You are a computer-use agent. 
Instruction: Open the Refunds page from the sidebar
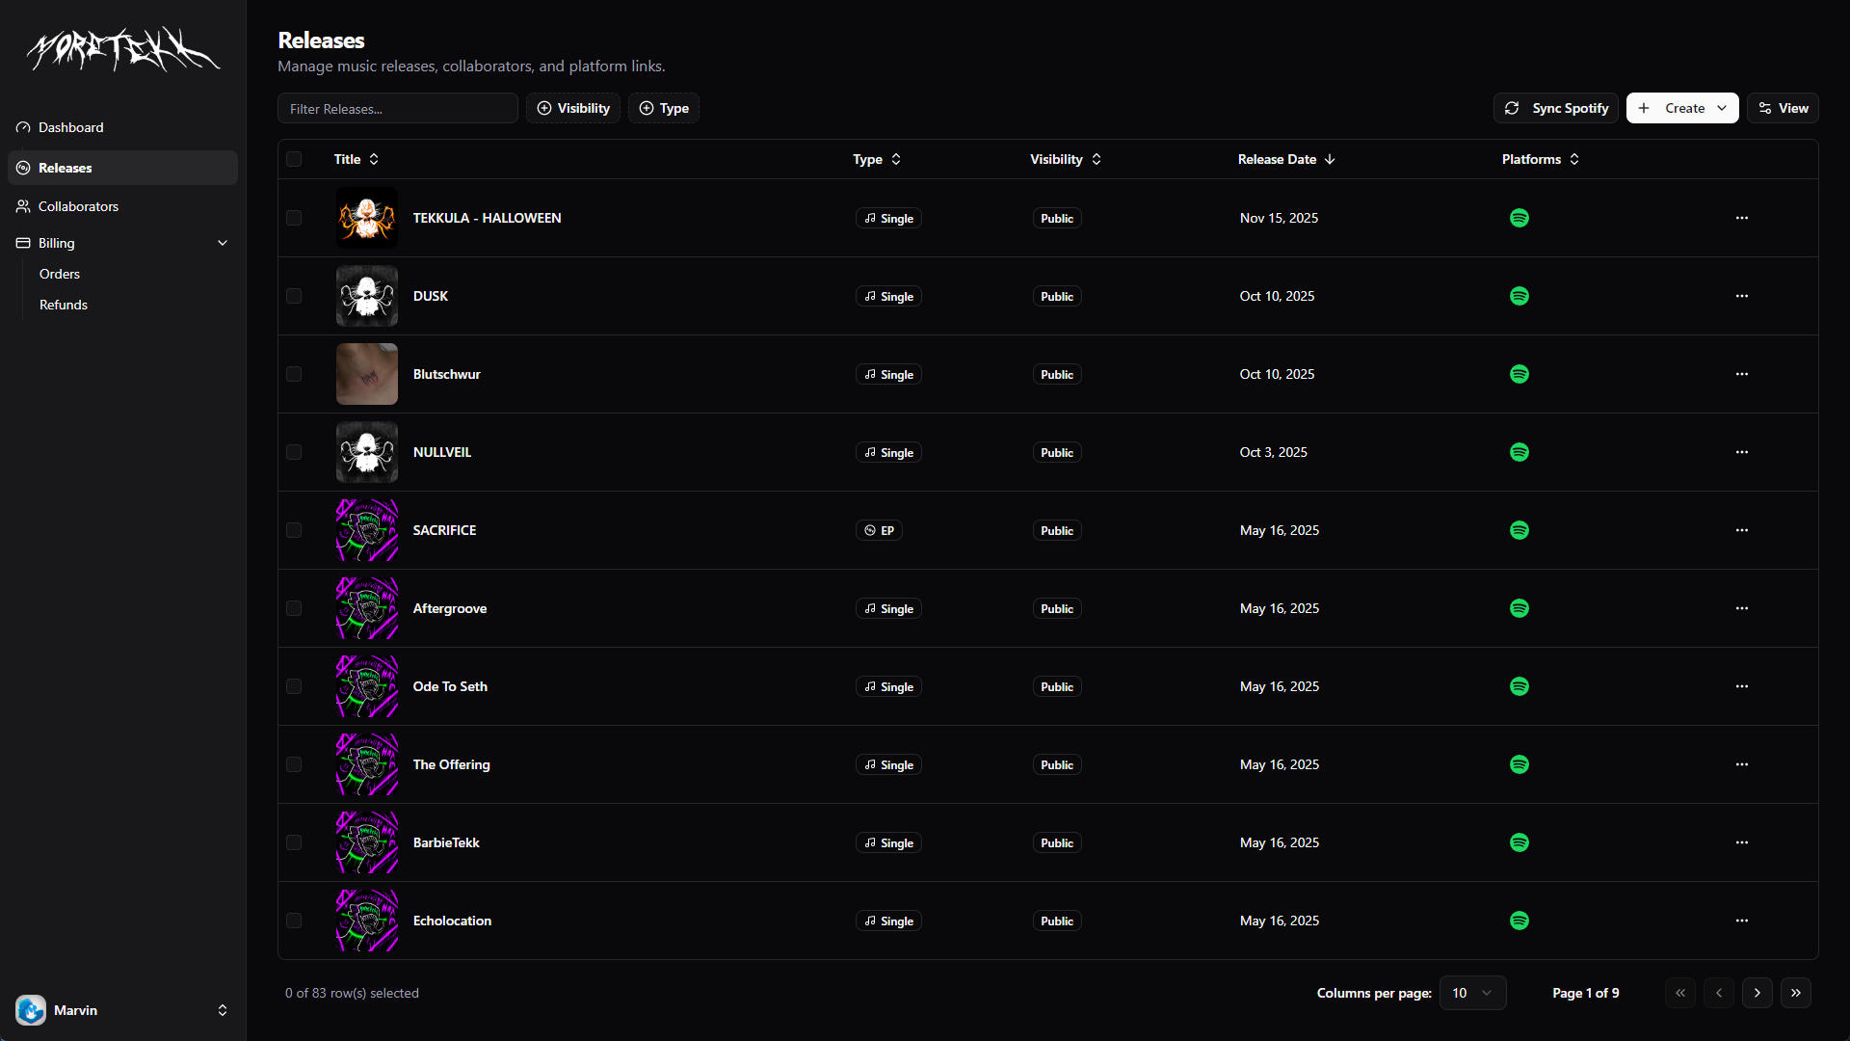coord(63,304)
